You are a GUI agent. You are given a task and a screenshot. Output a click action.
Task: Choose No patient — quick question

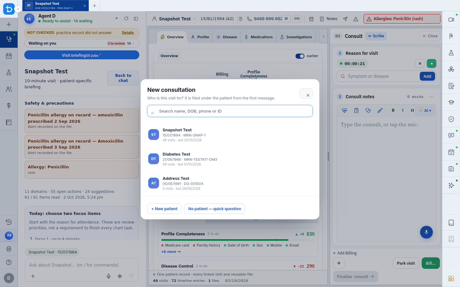(x=214, y=209)
